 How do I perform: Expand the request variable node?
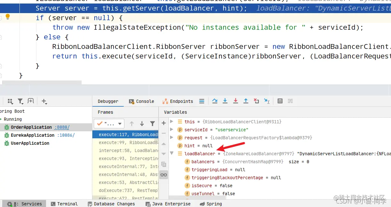(172, 137)
